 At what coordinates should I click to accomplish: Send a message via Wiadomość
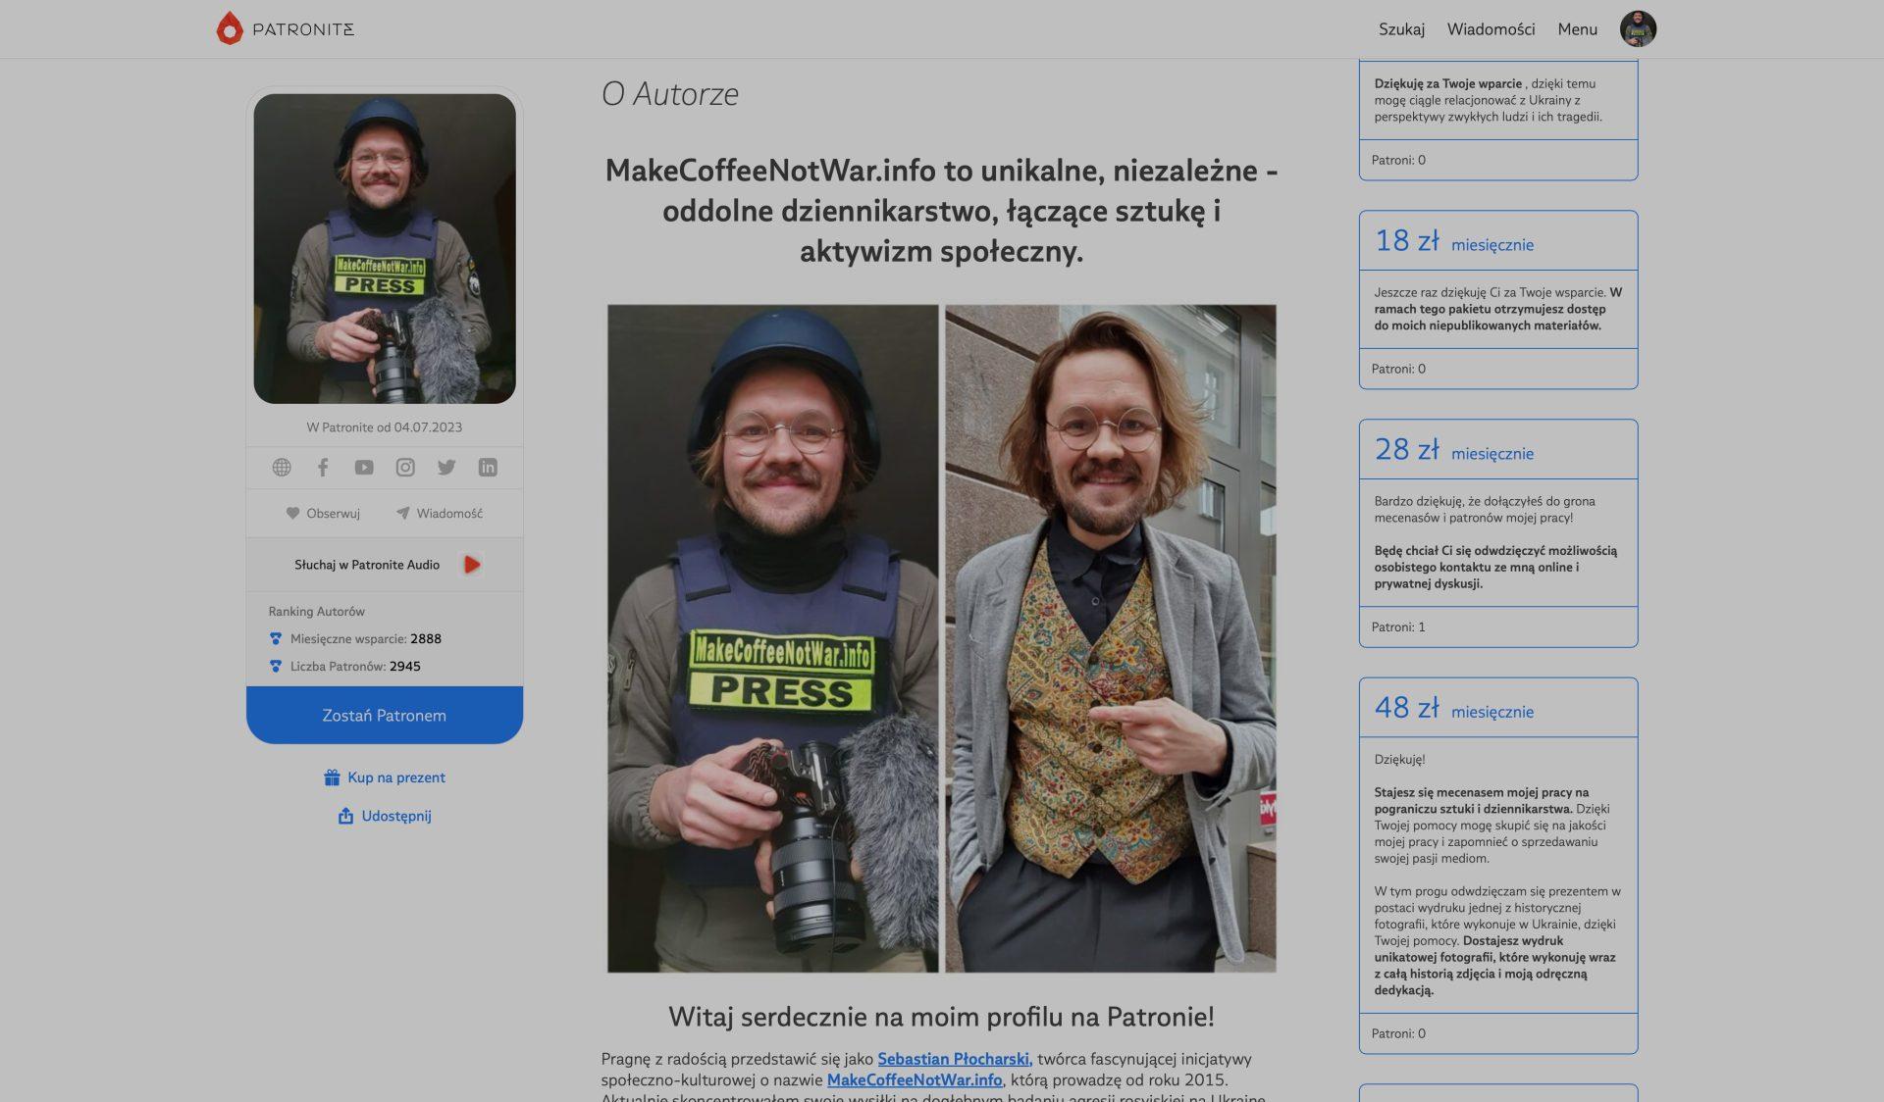tap(439, 514)
